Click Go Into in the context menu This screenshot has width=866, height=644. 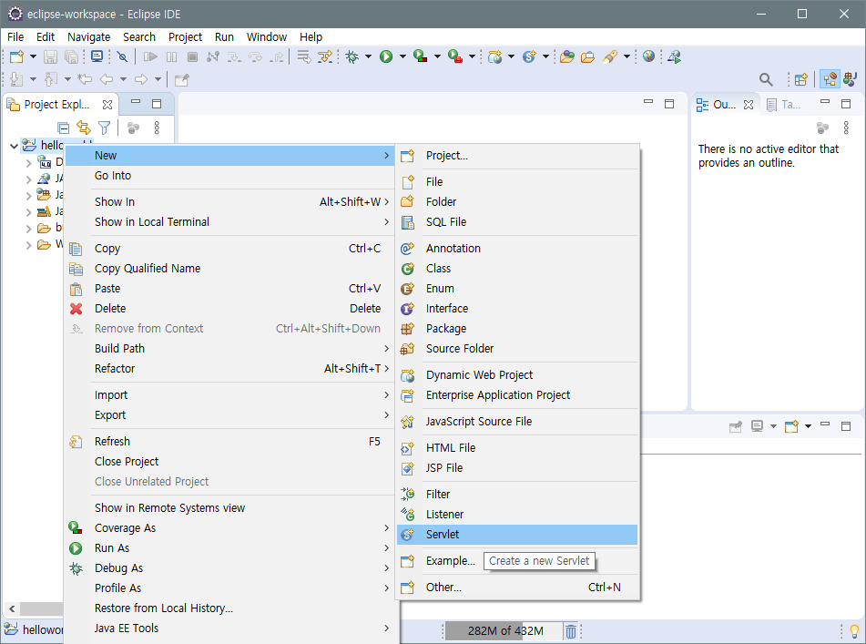coord(229,176)
